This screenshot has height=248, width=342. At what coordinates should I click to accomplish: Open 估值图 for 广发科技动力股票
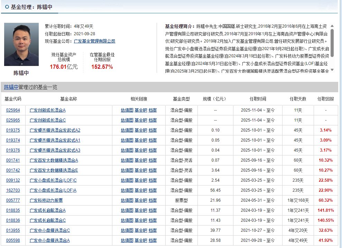click(x=127, y=200)
